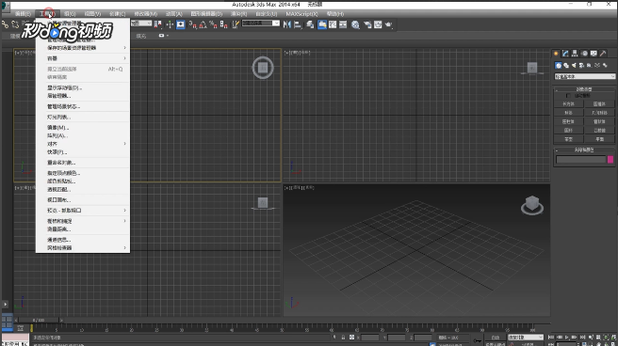This screenshot has width=618, height=346.
Task: Click the top viewport ViewCube
Action: coord(263,68)
